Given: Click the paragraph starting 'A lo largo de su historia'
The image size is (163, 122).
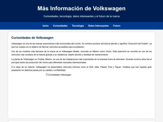Looking at the screenshot, I should click(x=81, y=69).
